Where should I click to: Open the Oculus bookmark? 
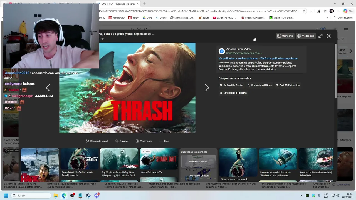point(161,18)
